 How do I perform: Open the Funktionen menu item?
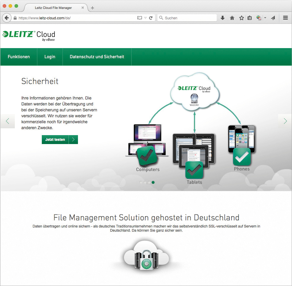pyautogui.click(x=19, y=57)
